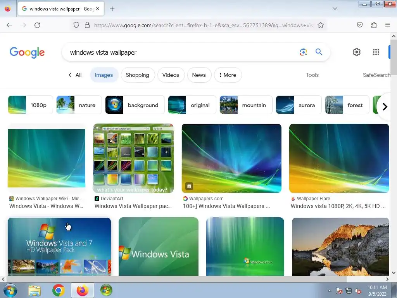Image resolution: width=397 pixels, height=298 pixels.
Task: Switch to Shopping results
Action: 138,75
